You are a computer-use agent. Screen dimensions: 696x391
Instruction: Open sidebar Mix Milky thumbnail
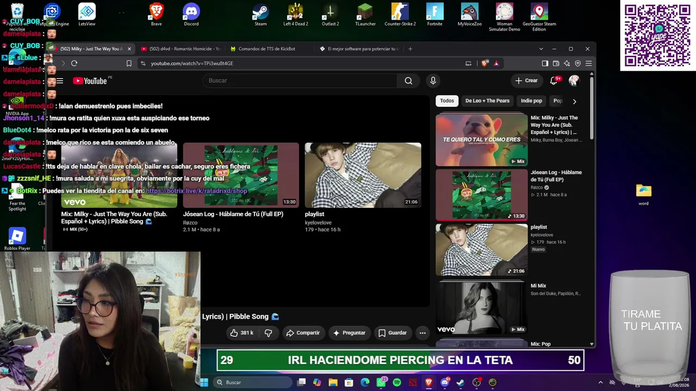tap(481, 140)
